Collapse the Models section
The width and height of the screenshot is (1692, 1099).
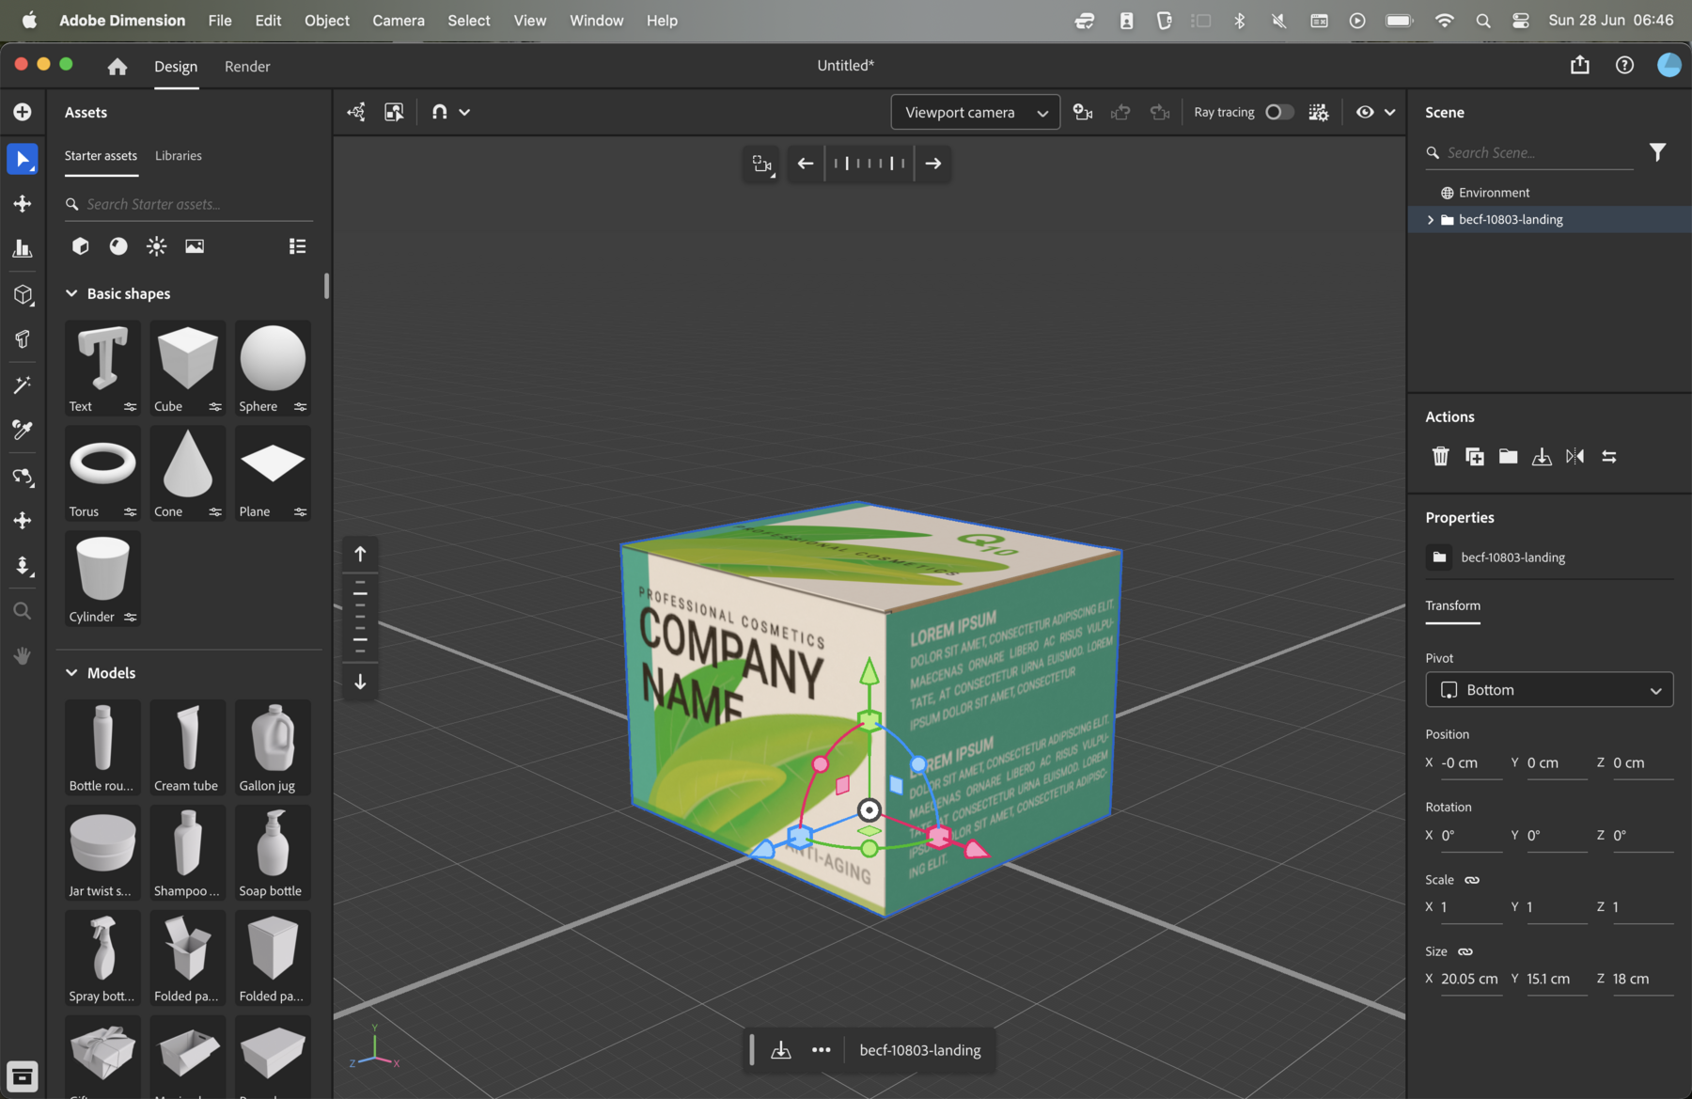pos(71,672)
